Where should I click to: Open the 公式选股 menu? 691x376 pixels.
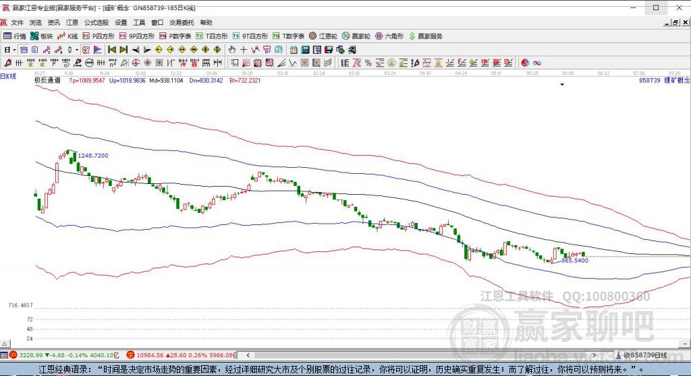coord(96,23)
